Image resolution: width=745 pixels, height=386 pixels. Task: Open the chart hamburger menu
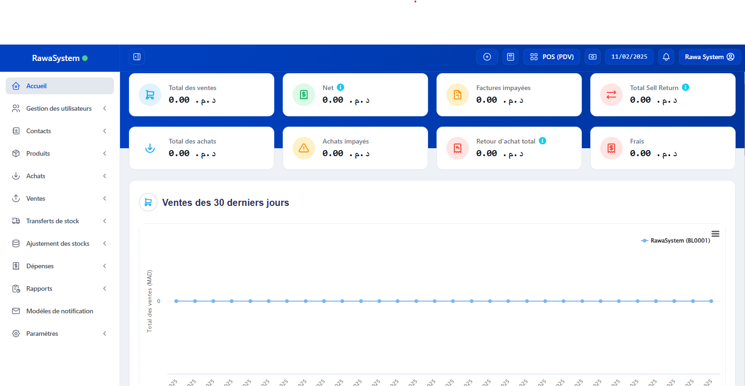(715, 234)
